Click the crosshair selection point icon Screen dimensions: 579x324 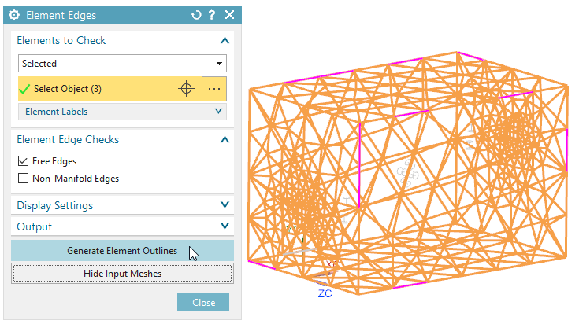coord(186,89)
